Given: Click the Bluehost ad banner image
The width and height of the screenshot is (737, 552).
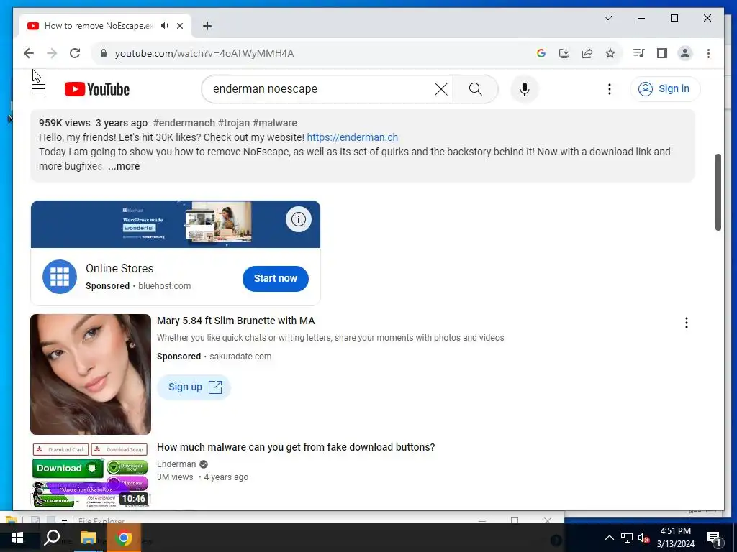Looking at the screenshot, I should pos(176,224).
